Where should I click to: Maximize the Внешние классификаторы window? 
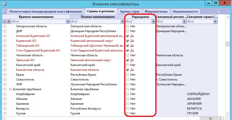(216, 3)
